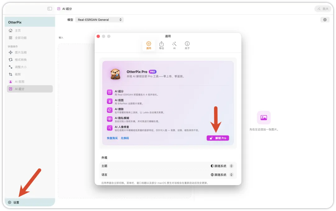Image resolution: width=336 pixels, height=211 pixels.
Task: Click the AI 擦除 feature icon
Action: tap(110, 110)
